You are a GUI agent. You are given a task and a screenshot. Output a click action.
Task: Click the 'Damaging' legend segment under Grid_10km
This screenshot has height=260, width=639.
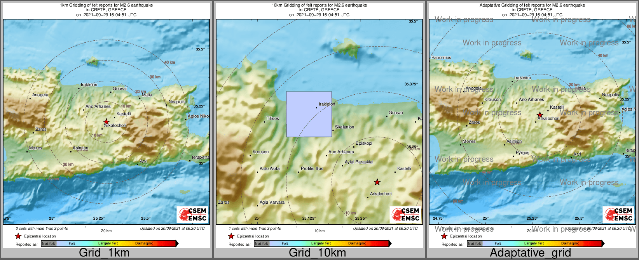(357, 243)
